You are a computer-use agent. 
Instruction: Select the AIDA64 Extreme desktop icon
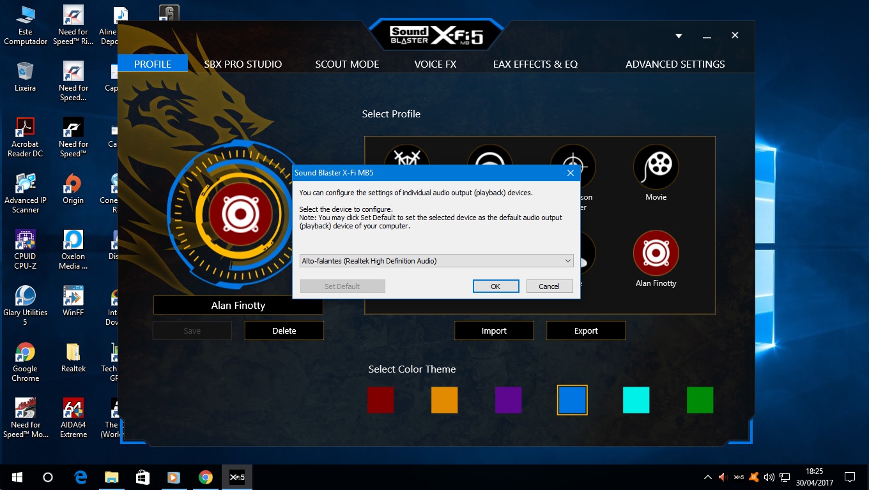point(73,418)
